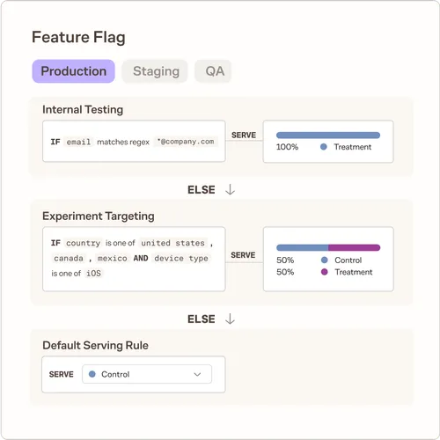Viewport: 440px width, 440px height.
Task: Click the second ELSE label
Action: pos(202,319)
